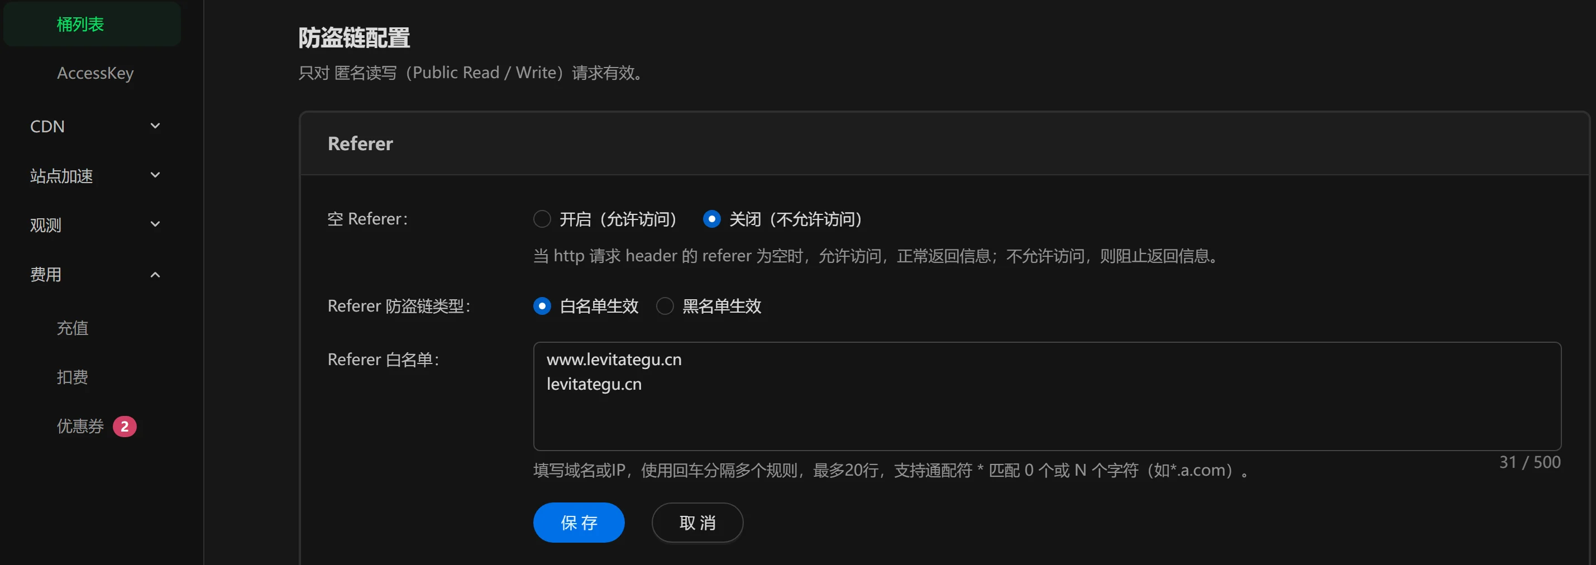Image resolution: width=1596 pixels, height=565 pixels.
Task: Open the 扣费 submenu item
Action: point(73,377)
